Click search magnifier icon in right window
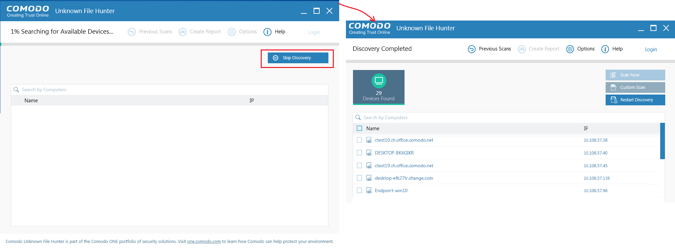The width and height of the screenshot is (675, 249). [358, 117]
